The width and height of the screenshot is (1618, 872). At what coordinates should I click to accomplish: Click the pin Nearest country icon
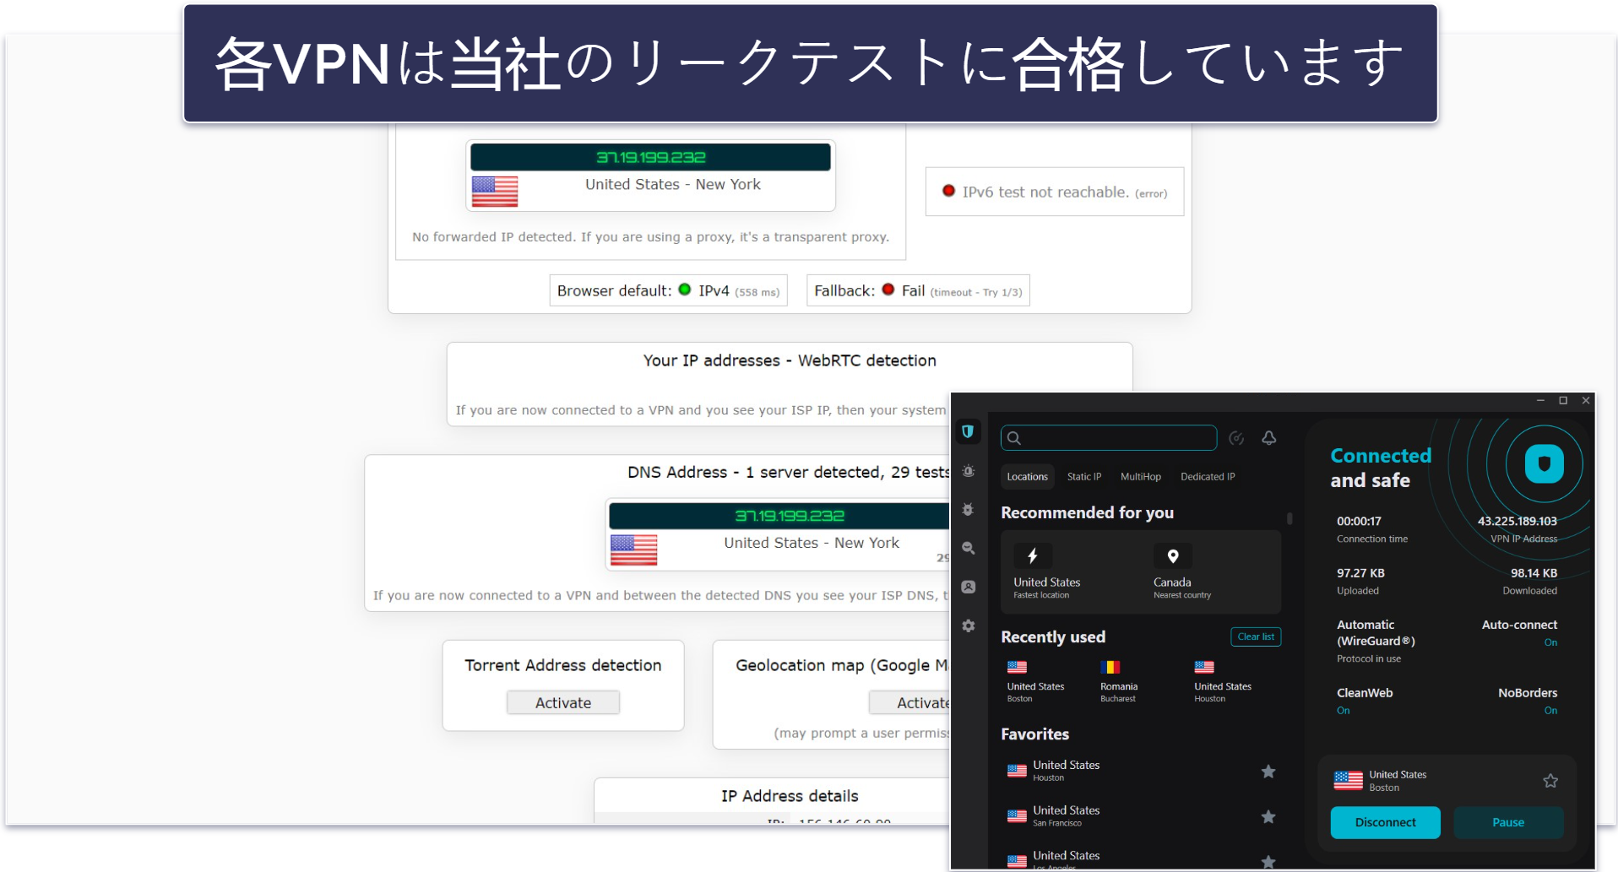1172,555
